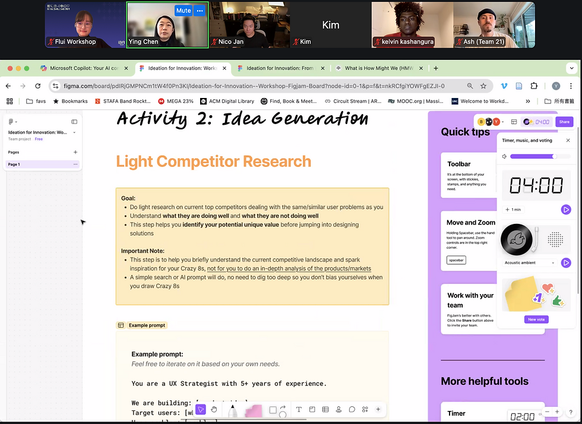Click the zoom out minus button
Screen dimensions: 582x424
pos(547,412)
